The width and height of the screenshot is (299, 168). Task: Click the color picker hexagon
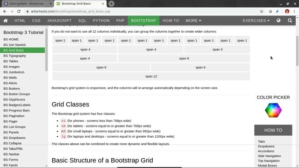[273, 110]
